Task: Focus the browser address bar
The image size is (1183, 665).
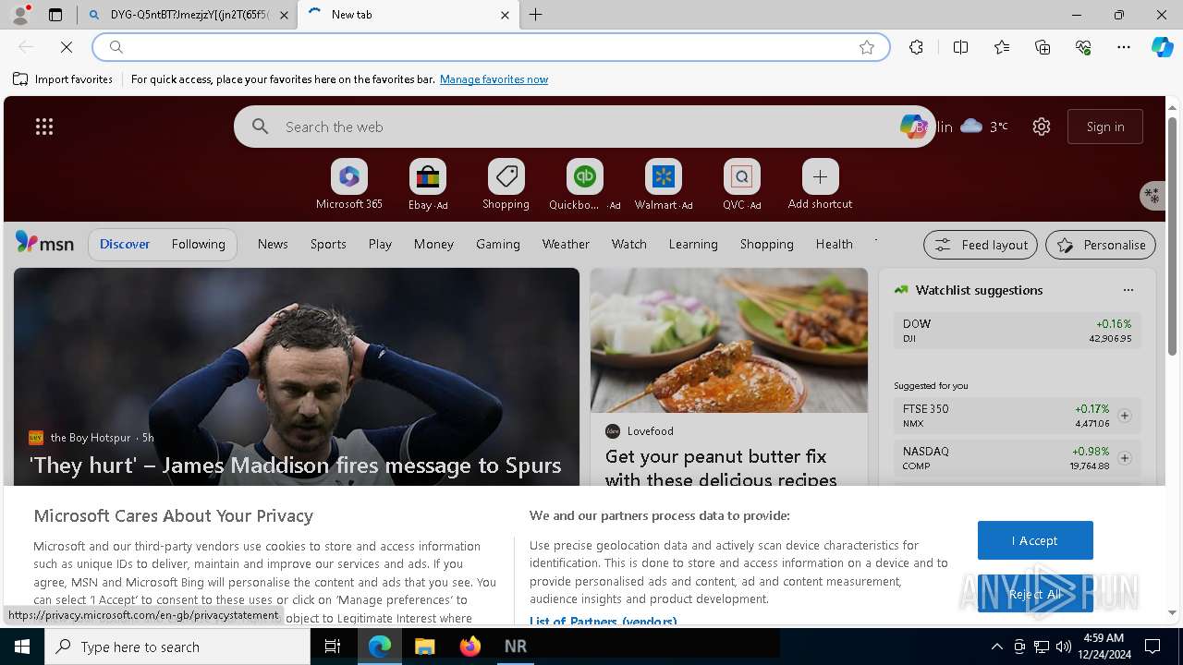Action: click(490, 47)
